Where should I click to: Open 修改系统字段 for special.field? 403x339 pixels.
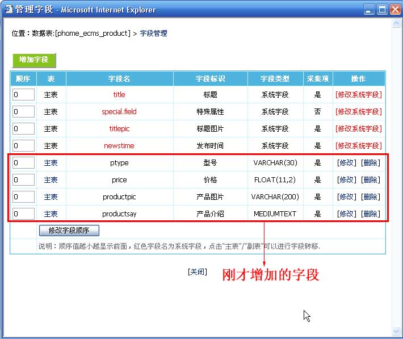point(358,112)
